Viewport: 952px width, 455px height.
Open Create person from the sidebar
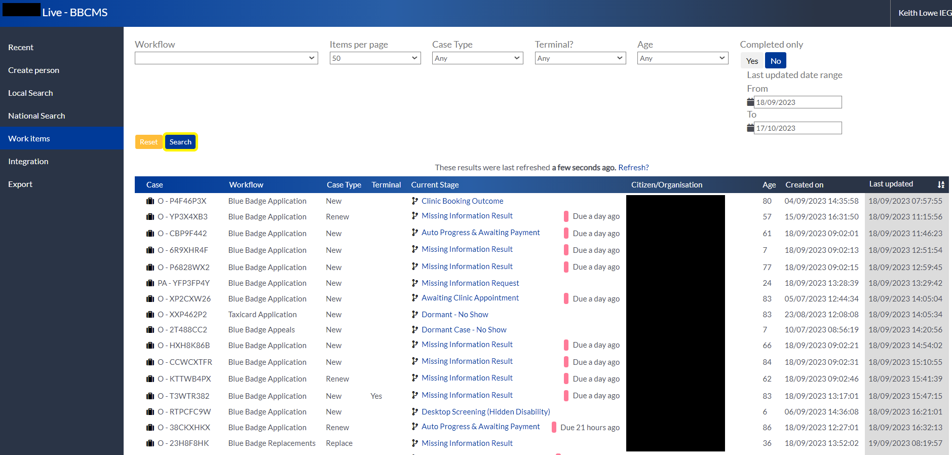(x=33, y=70)
